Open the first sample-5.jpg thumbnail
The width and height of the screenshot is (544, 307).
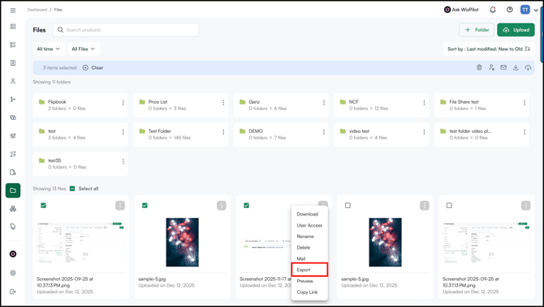point(182,242)
